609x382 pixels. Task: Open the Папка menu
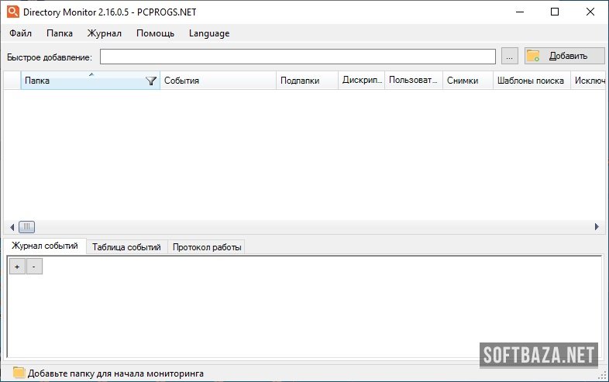pos(60,33)
